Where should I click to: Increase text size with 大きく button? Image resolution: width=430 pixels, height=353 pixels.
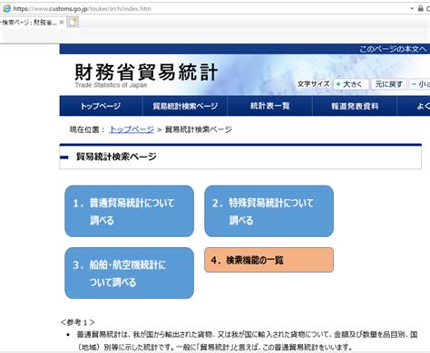(x=351, y=84)
